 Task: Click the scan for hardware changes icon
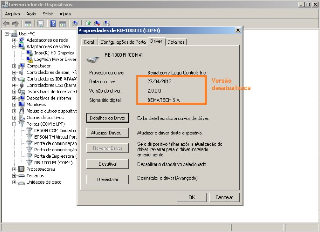75,24
